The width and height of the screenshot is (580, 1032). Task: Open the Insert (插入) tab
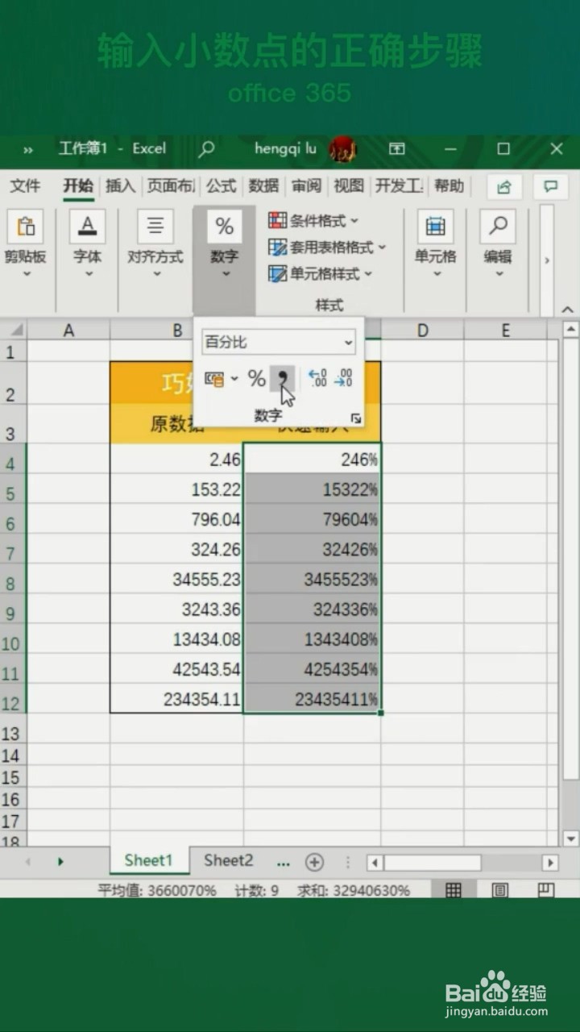coord(120,186)
